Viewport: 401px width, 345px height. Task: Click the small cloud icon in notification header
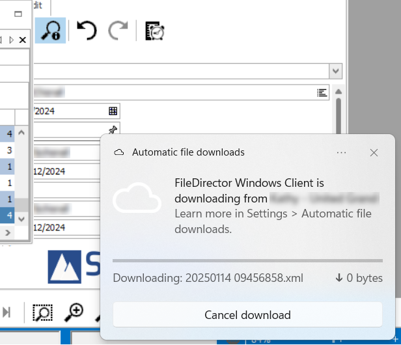tap(119, 153)
